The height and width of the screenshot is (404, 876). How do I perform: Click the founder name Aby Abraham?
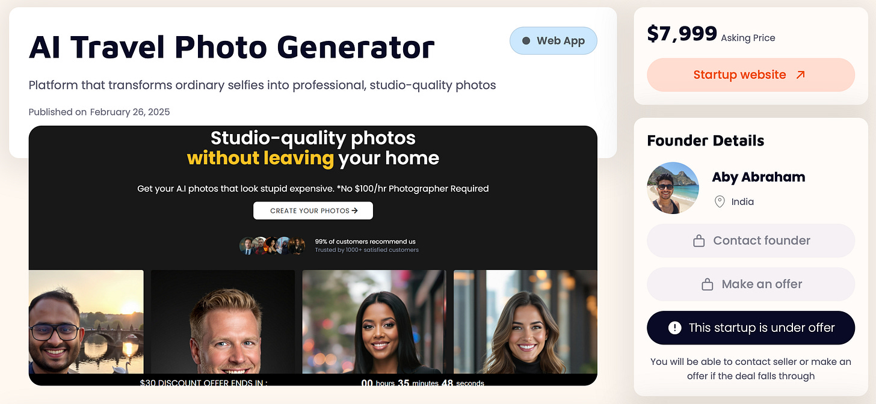758,177
